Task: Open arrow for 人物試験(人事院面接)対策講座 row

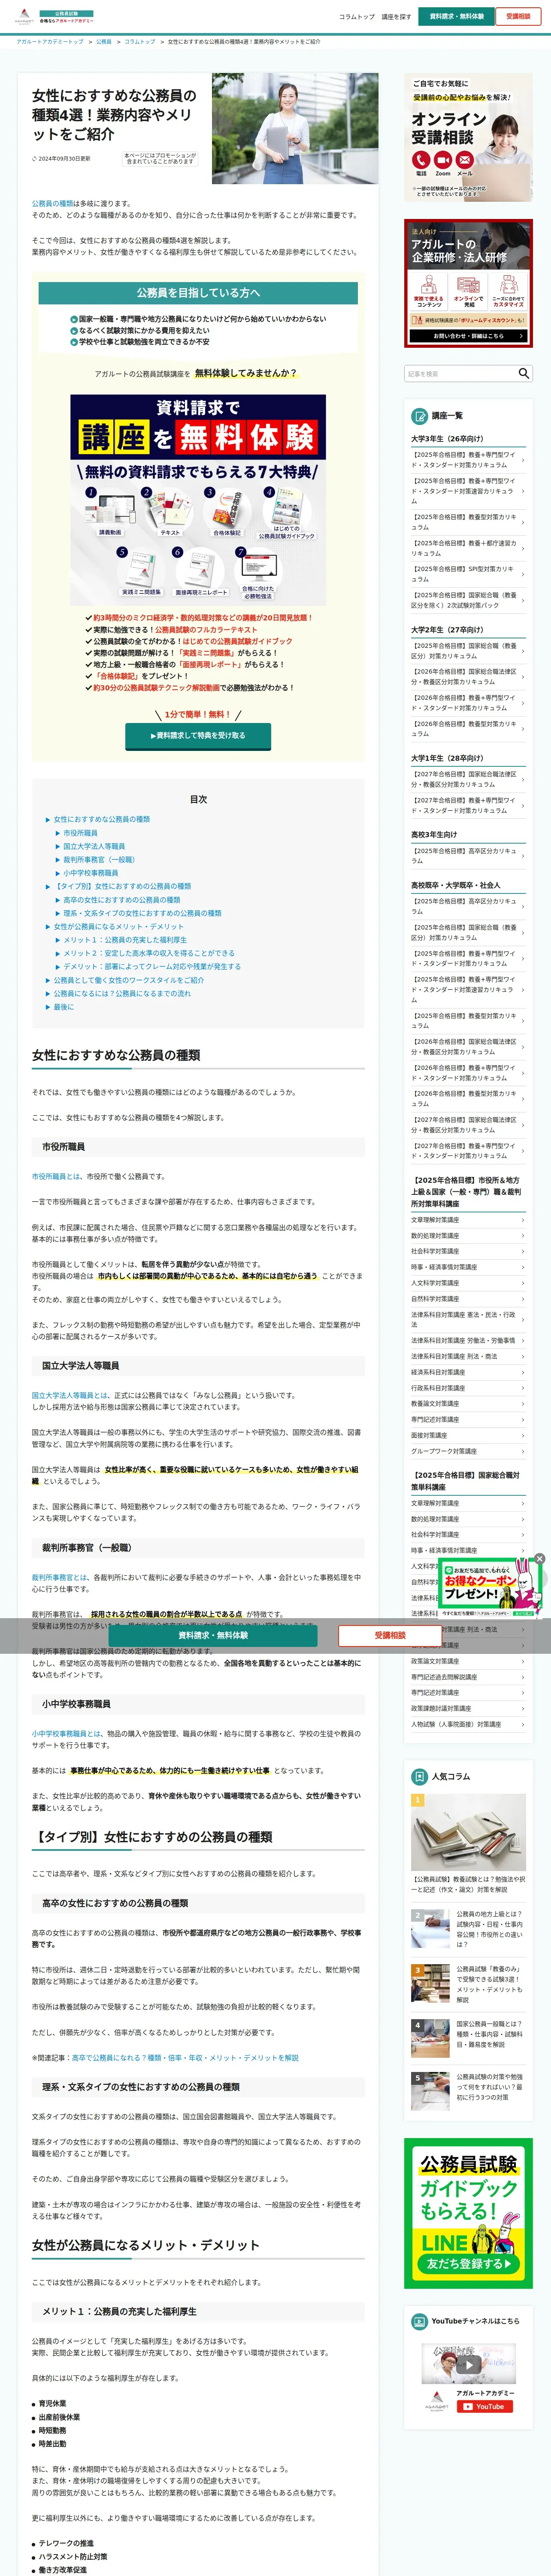Action: click(523, 1724)
